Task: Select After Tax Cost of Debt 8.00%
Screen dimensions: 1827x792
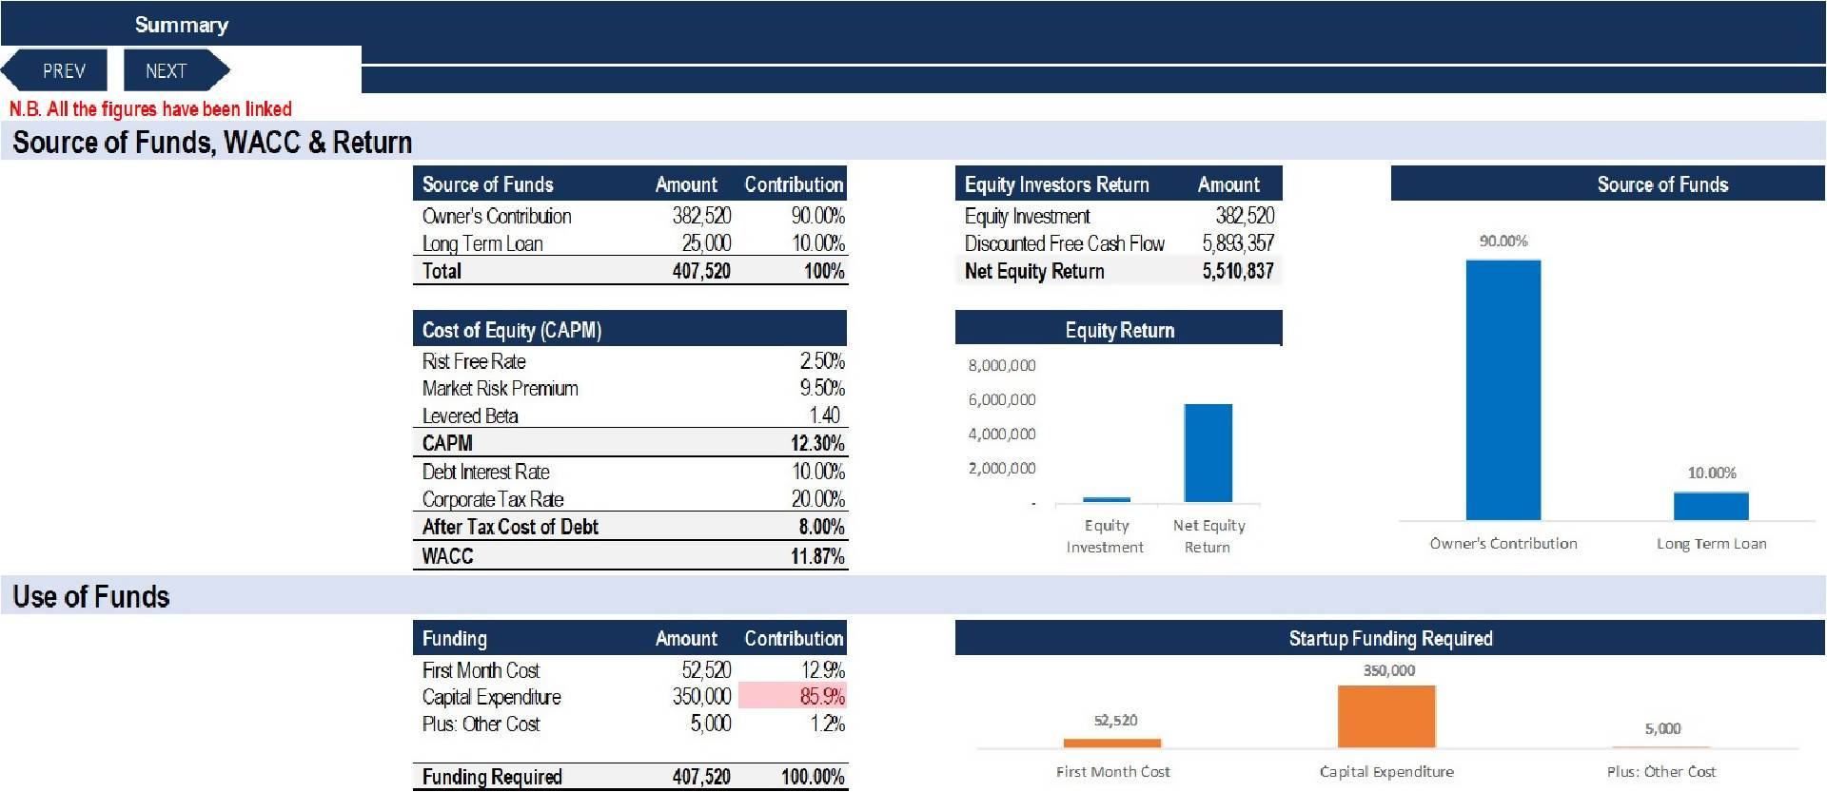Action: pyautogui.click(x=821, y=527)
